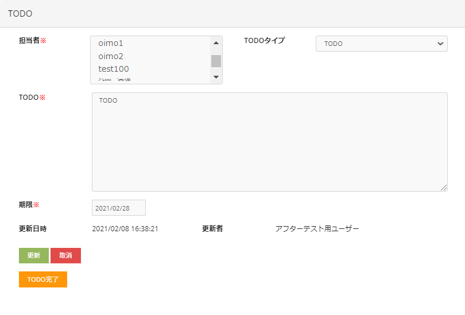Open the 期限 date field
Screen dimensions: 465x315
pyautogui.click(x=119, y=208)
